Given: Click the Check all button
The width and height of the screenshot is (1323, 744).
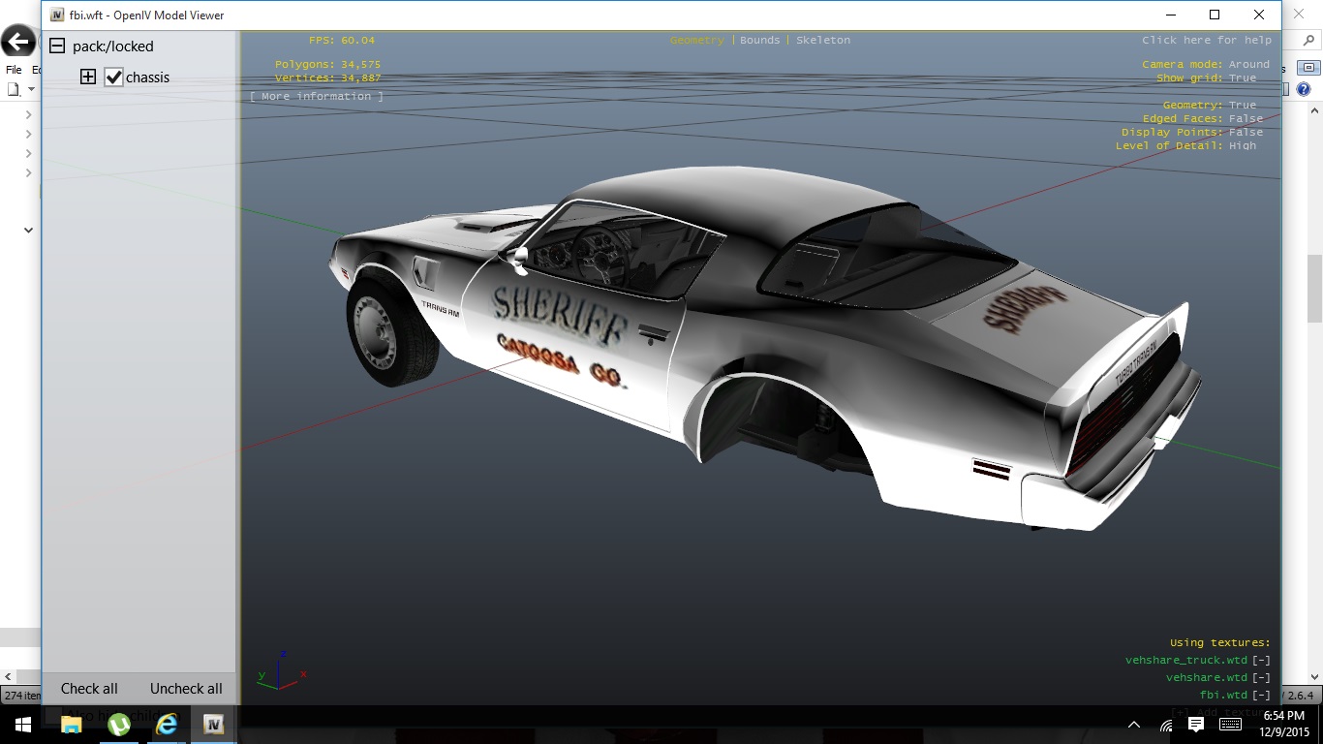Looking at the screenshot, I should tap(89, 689).
